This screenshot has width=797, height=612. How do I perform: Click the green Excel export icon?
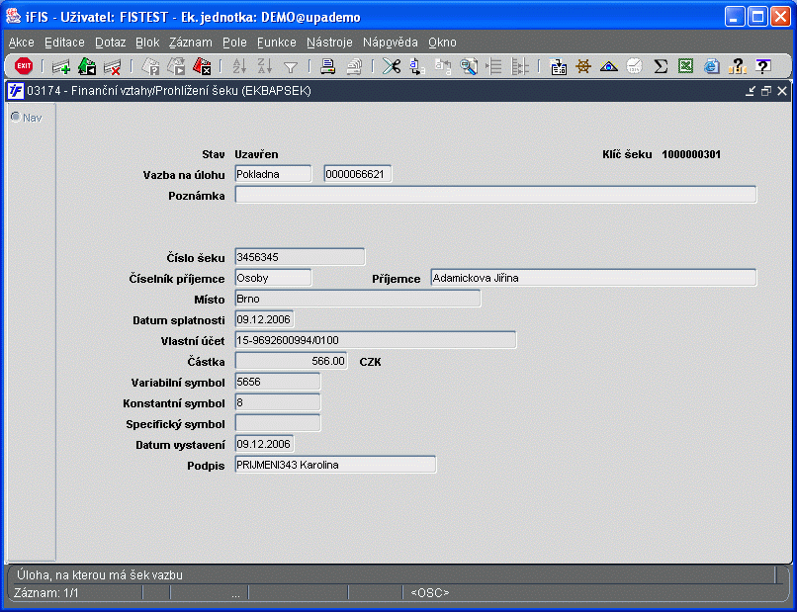coord(685,66)
